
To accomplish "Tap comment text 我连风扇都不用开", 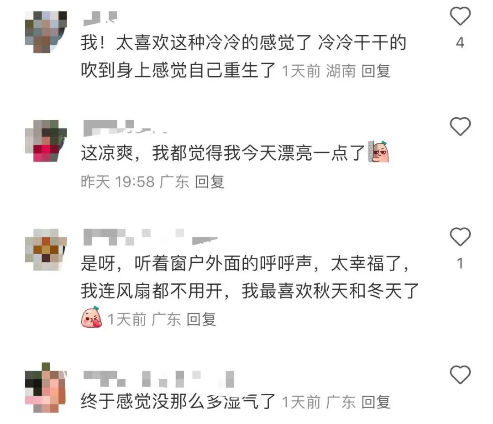I will [152, 291].
